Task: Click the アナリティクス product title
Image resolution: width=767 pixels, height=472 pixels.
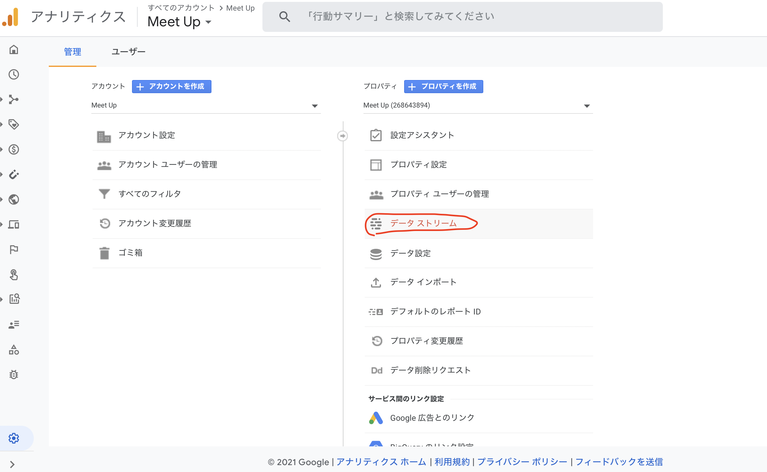Action: tap(79, 17)
